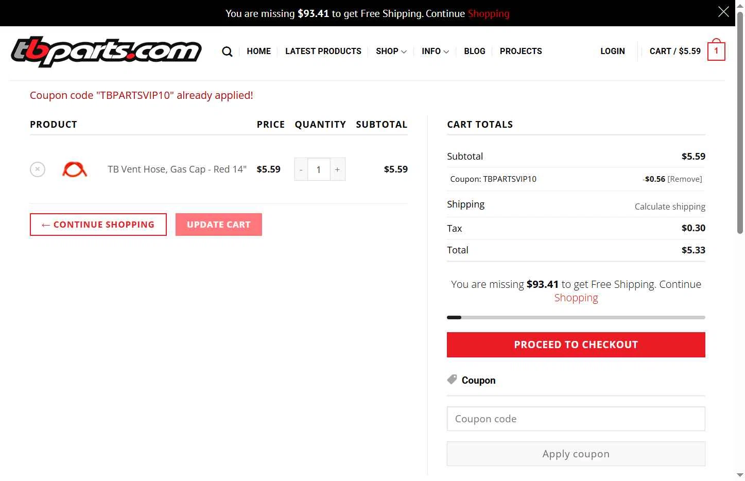Click the total amount $5.33
745x481 pixels.
tap(694, 250)
